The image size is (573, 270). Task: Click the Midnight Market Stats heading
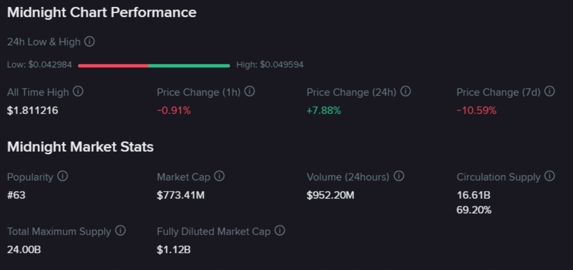[80, 147]
